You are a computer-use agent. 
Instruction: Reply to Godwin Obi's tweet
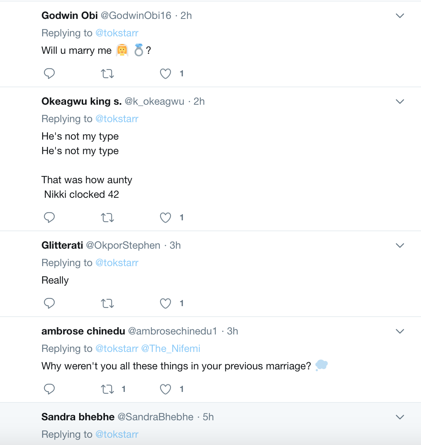[x=49, y=73]
